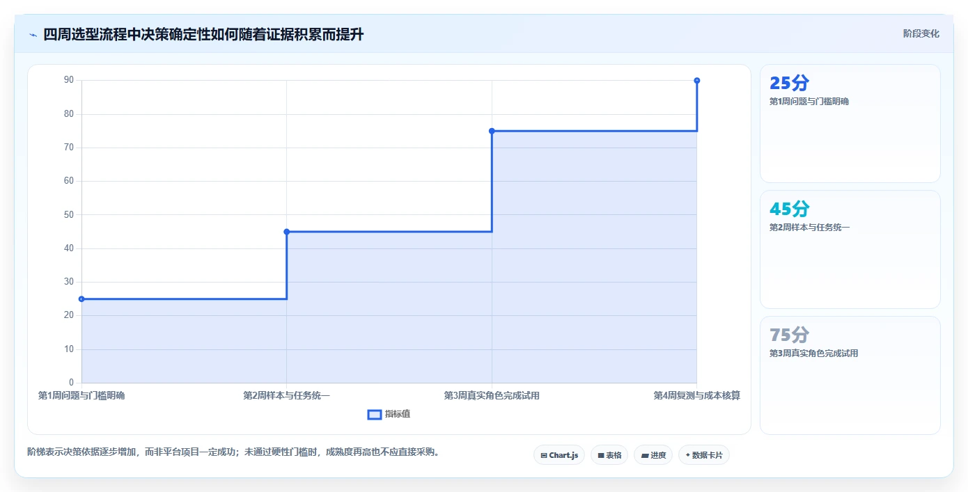The height and width of the screenshot is (492, 968).
Task: Click x-axis label 第1周问题与门槛明确
Action: pyautogui.click(x=81, y=395)
